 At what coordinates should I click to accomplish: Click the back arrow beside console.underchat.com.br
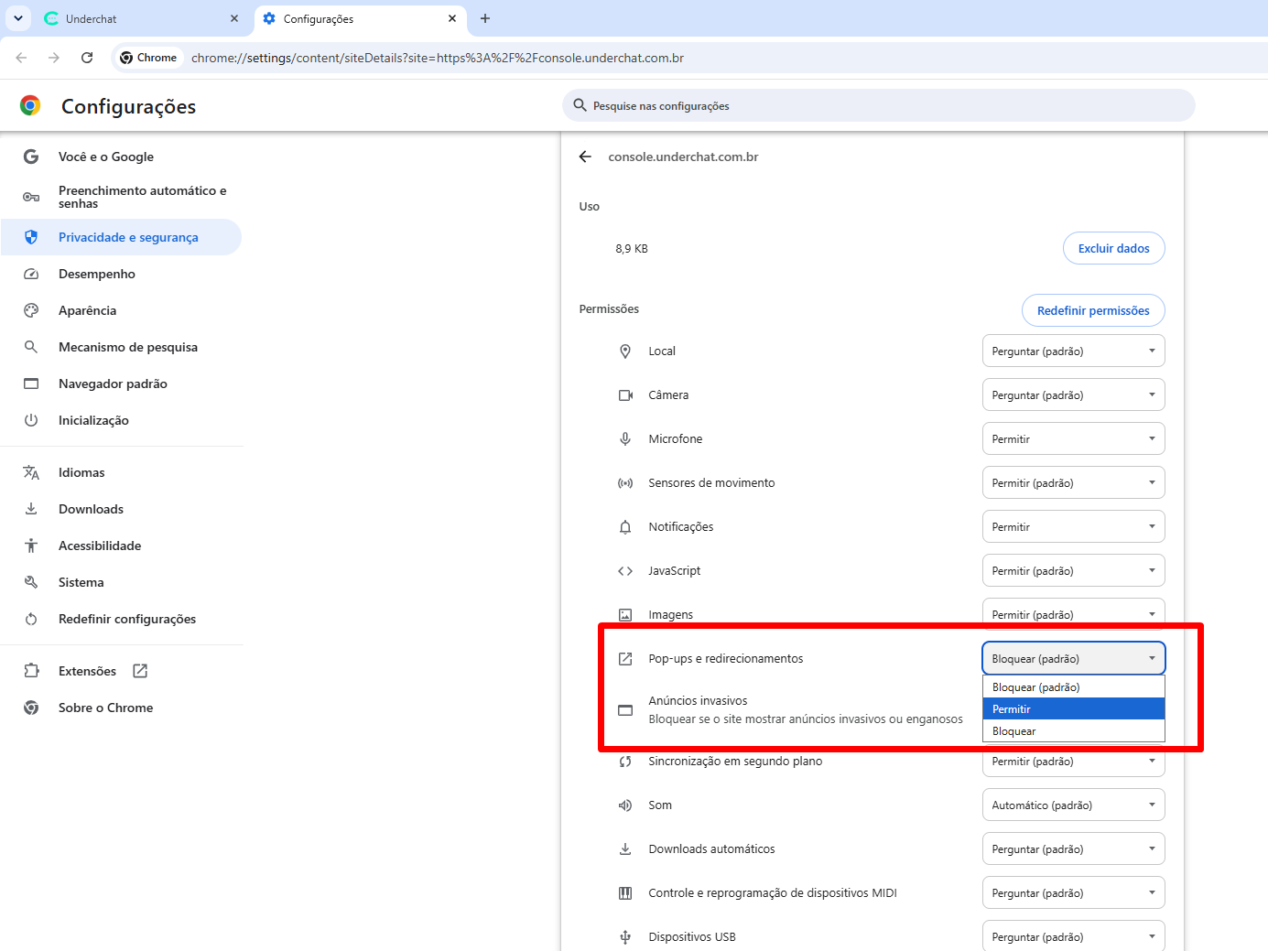(585, 157)
